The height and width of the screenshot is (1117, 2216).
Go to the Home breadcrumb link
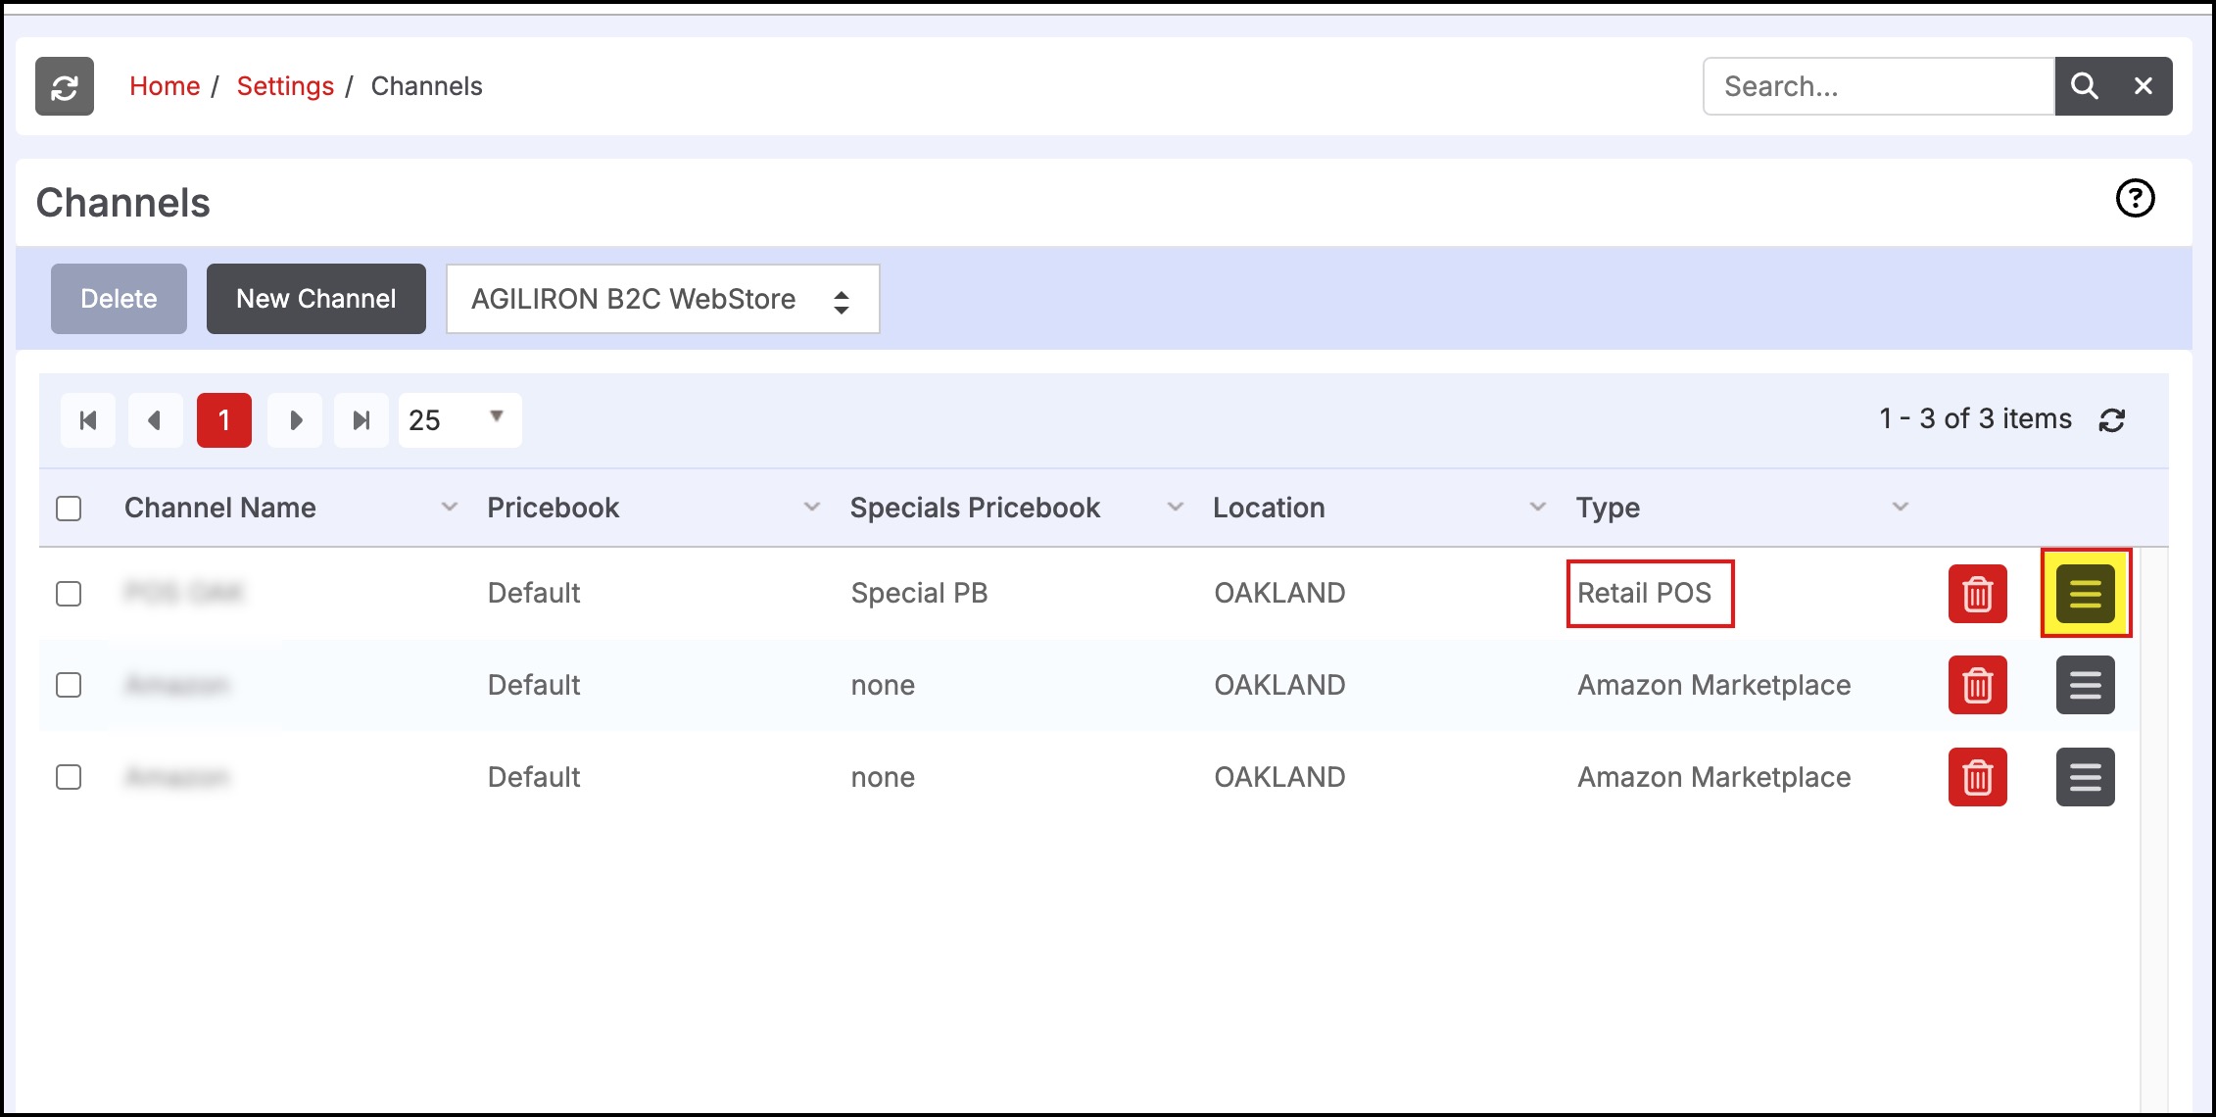coord(165,86)
